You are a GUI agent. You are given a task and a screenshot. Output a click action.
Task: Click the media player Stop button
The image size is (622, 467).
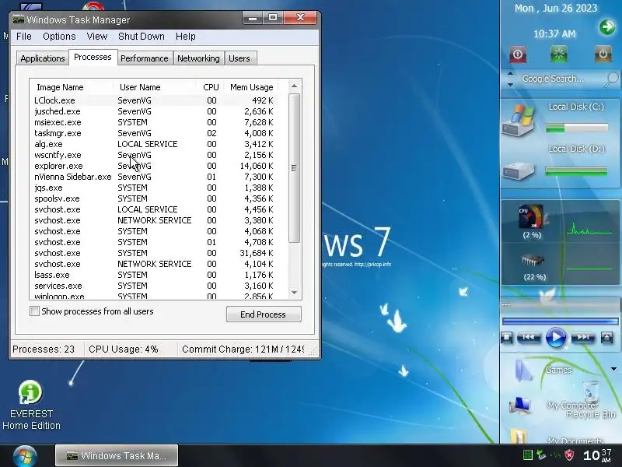(x=507, y=338)
